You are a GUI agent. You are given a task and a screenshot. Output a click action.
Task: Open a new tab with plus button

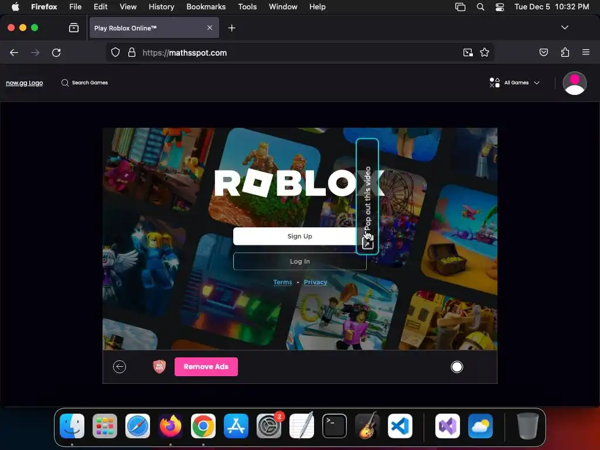click(231, 28)
